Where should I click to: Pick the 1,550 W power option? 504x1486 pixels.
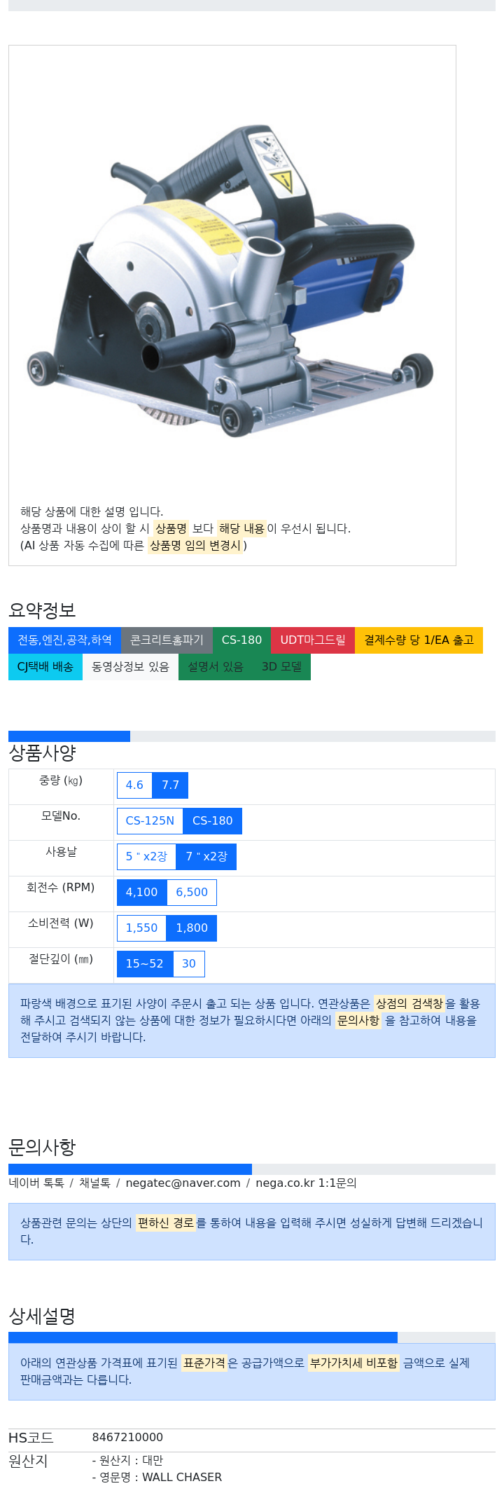141,928
